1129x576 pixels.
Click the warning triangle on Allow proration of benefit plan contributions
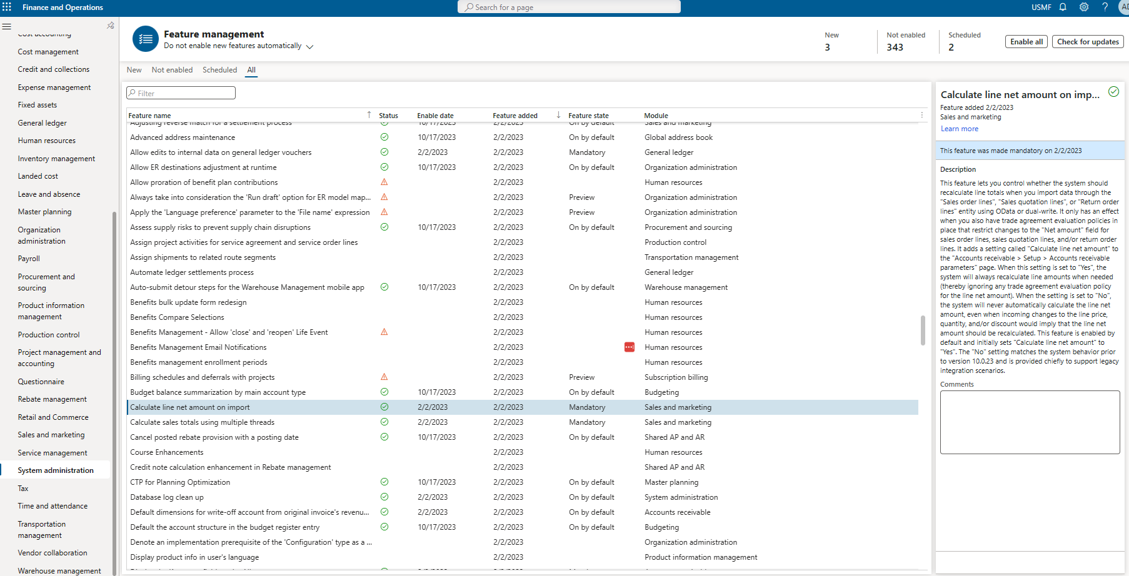point(384,182)
